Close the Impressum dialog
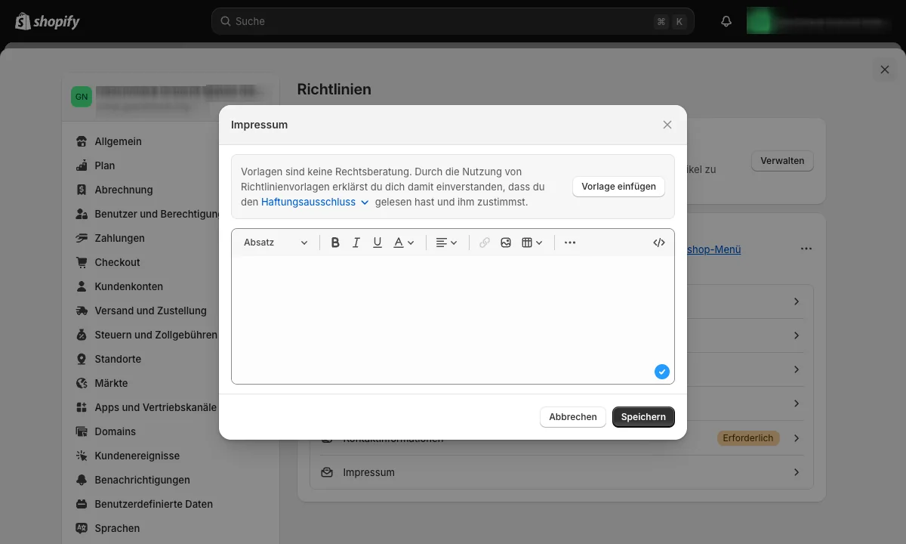Image resolution: width=906 pixels, height=544 pixels. click(667, 125)
